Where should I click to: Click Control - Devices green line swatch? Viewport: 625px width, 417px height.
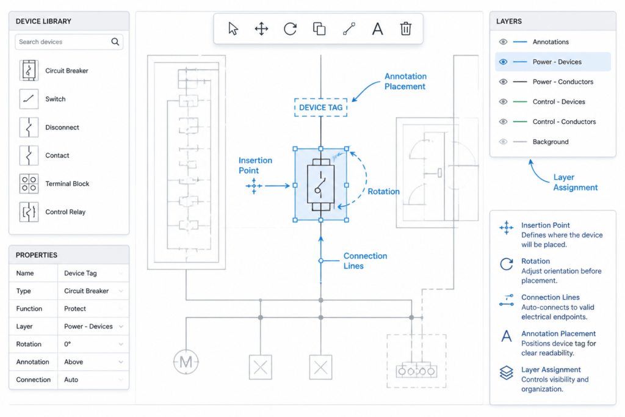pyautogui.click(x=520, y=102)
